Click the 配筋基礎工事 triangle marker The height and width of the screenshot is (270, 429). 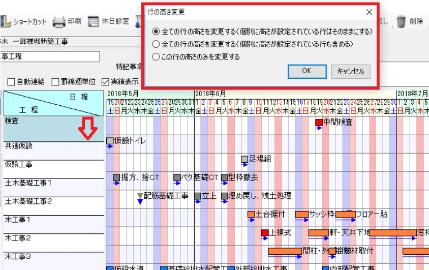140,196
